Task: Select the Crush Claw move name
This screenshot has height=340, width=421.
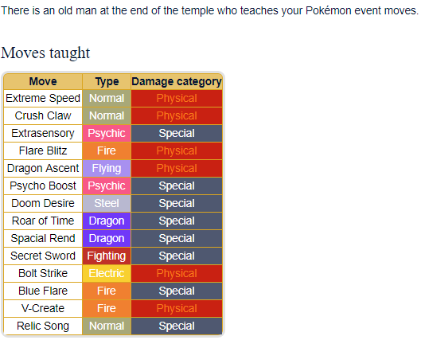Action: coord(43,115)
